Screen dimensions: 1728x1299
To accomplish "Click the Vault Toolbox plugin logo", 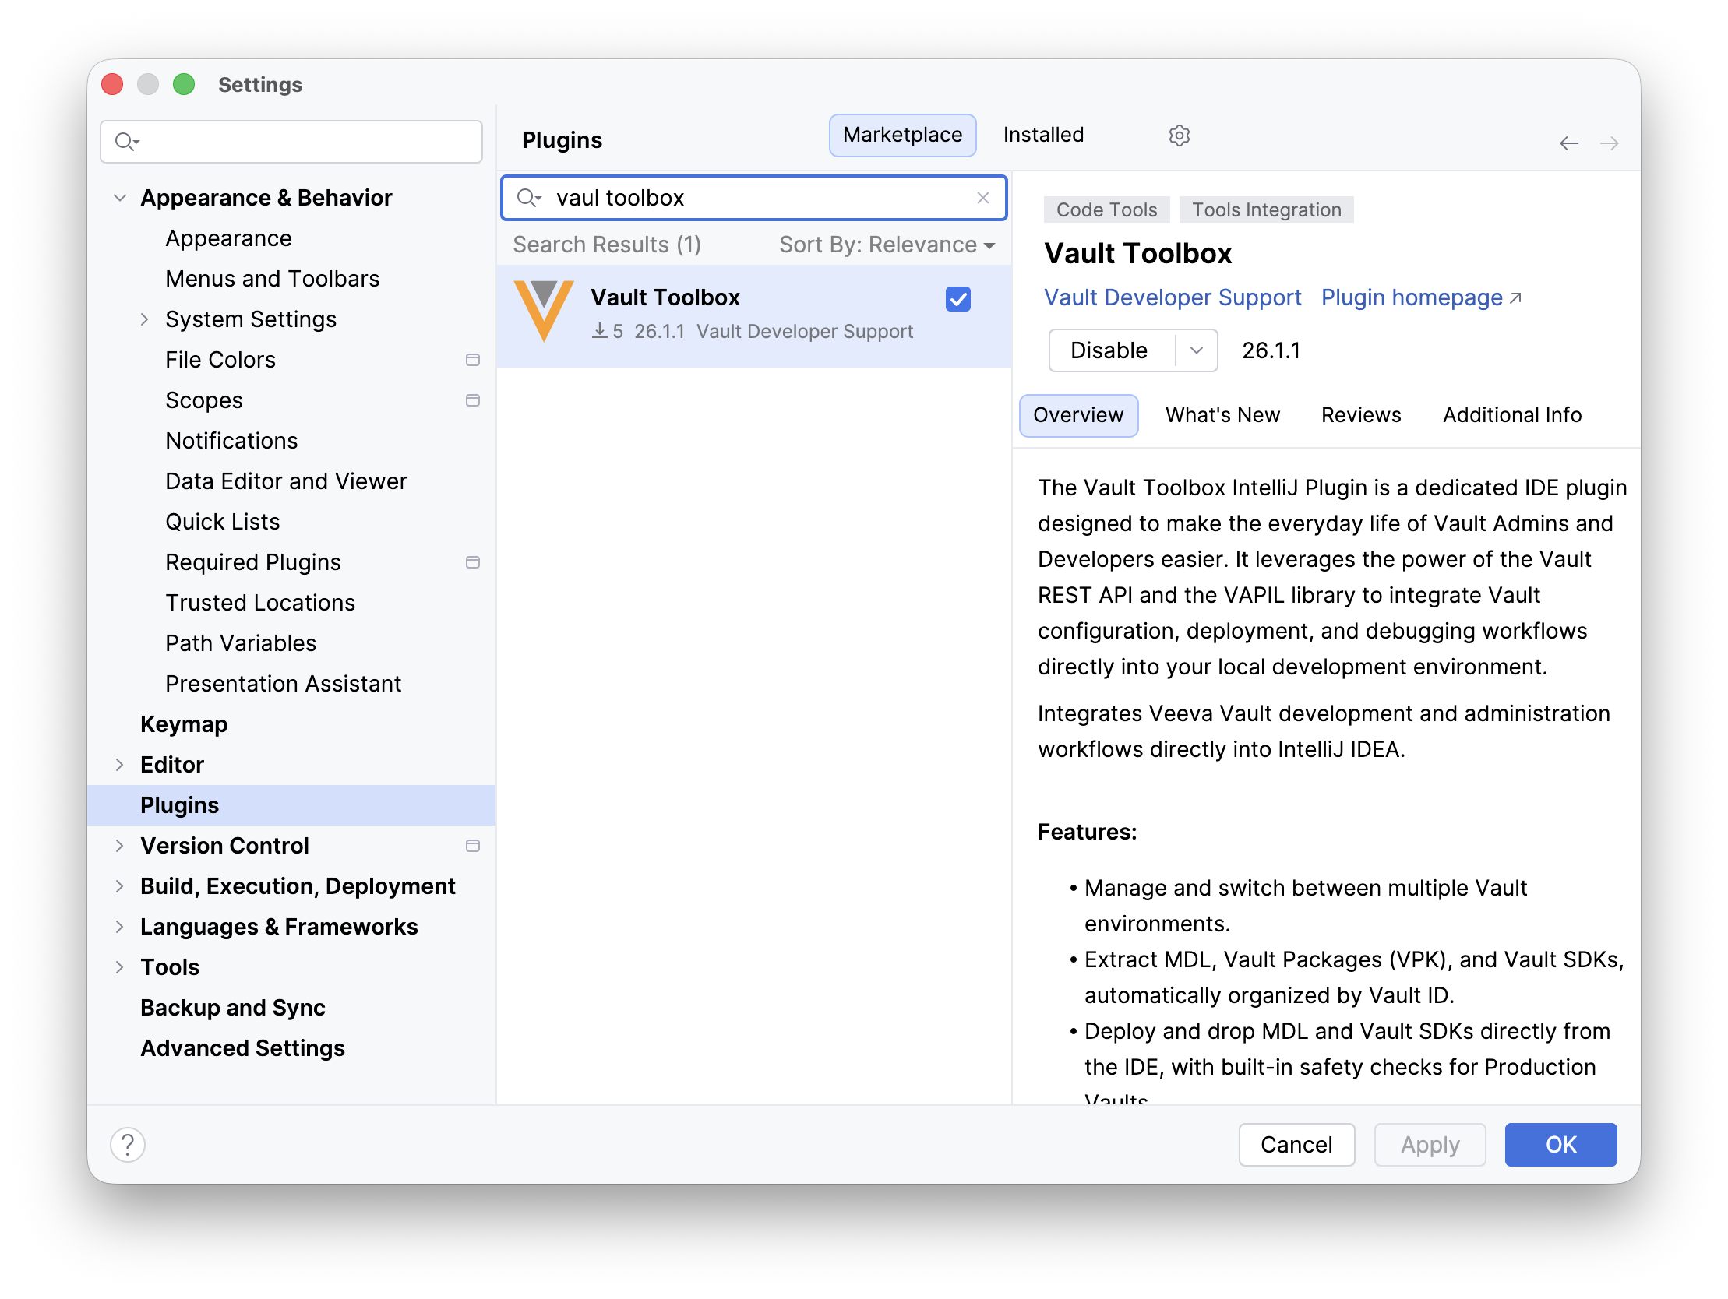I will (x=544, y=312).
